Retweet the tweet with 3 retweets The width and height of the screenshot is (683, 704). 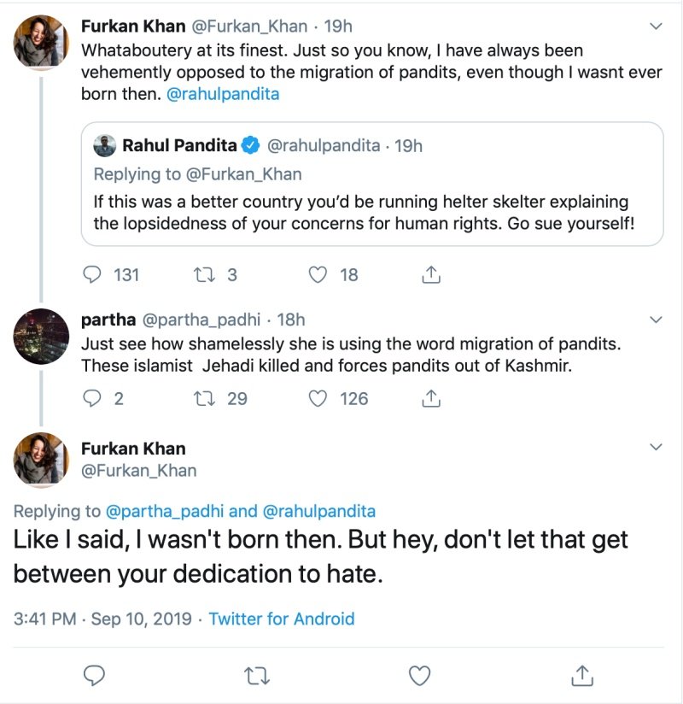[x=205, y=275]
